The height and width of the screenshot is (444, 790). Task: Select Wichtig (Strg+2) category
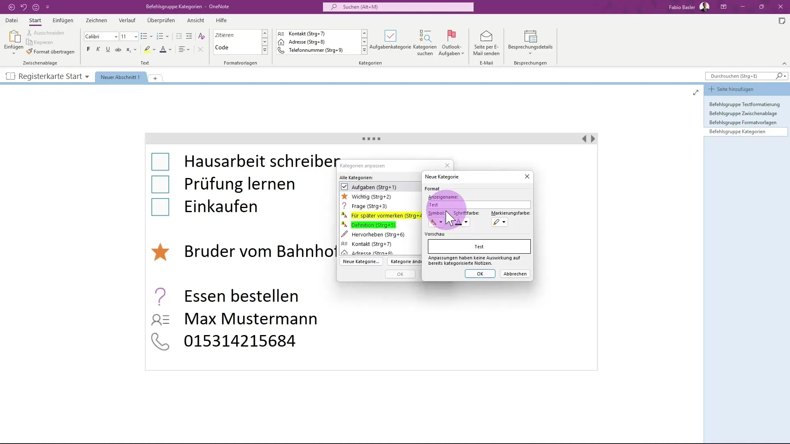point(381,197)
